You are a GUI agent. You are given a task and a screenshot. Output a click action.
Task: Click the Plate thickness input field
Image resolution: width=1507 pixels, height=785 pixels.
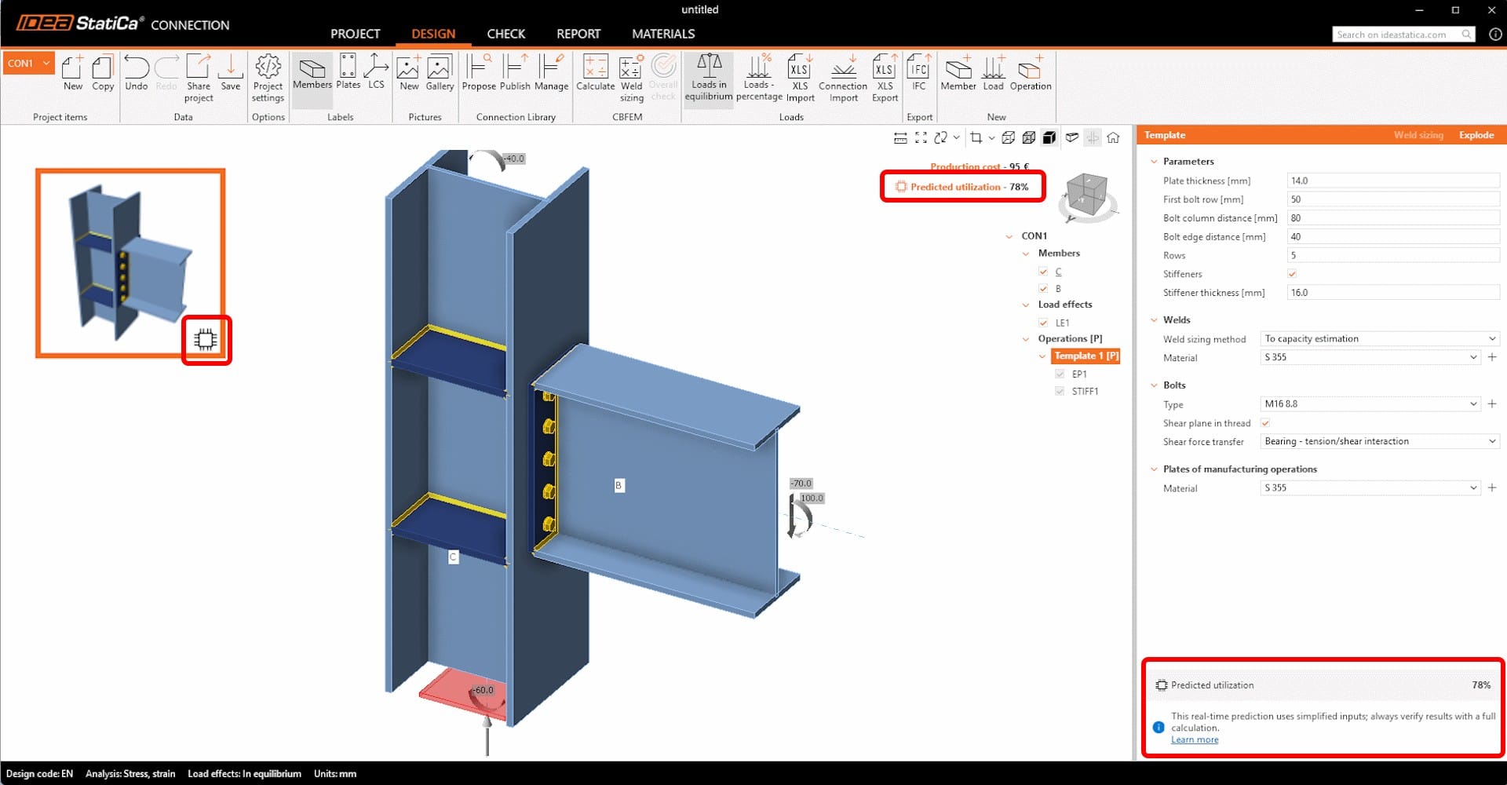(x=1392, y=181)
